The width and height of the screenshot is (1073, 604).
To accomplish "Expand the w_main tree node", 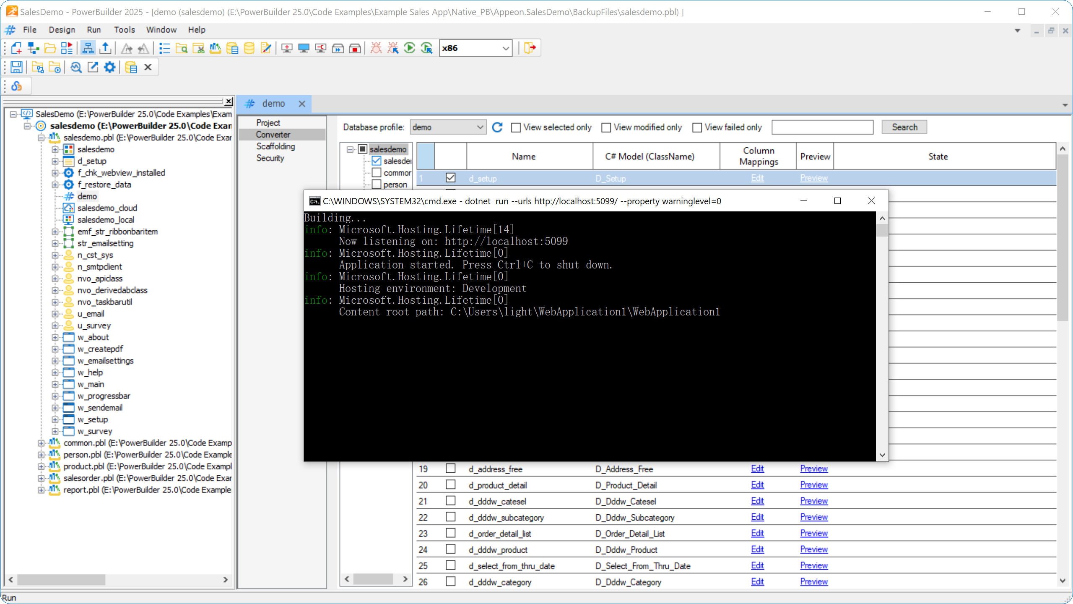I will (x=55, y=384).
